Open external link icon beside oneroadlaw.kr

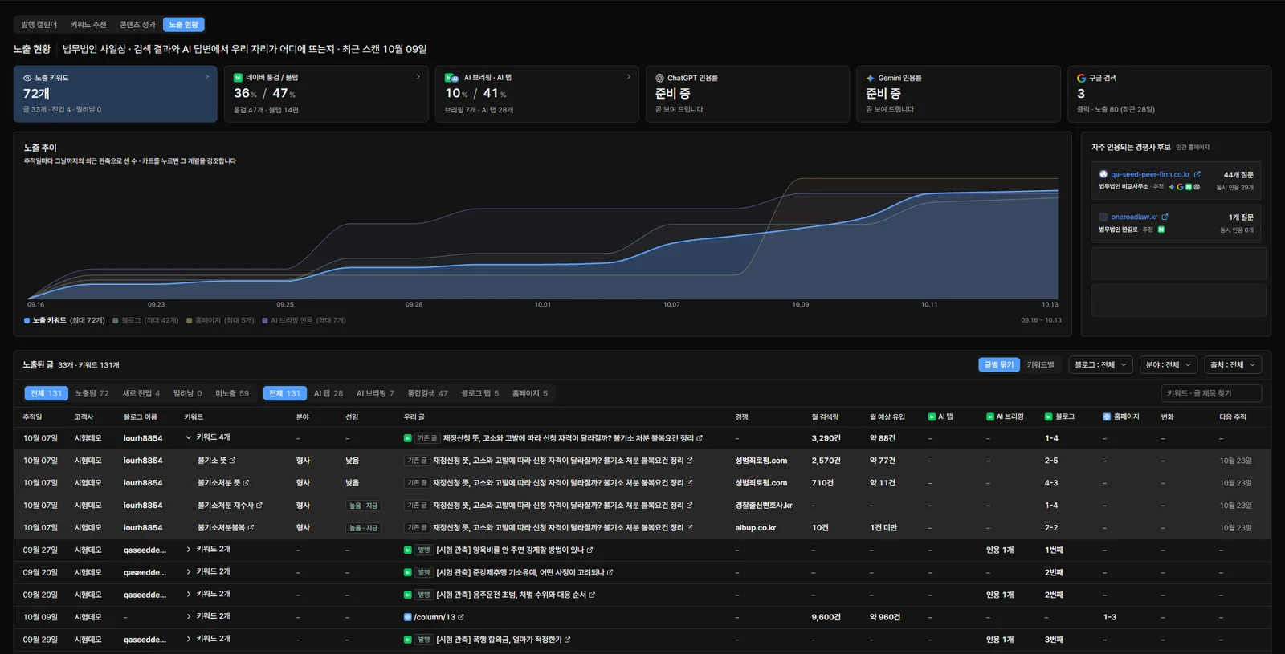(1165, 217)
